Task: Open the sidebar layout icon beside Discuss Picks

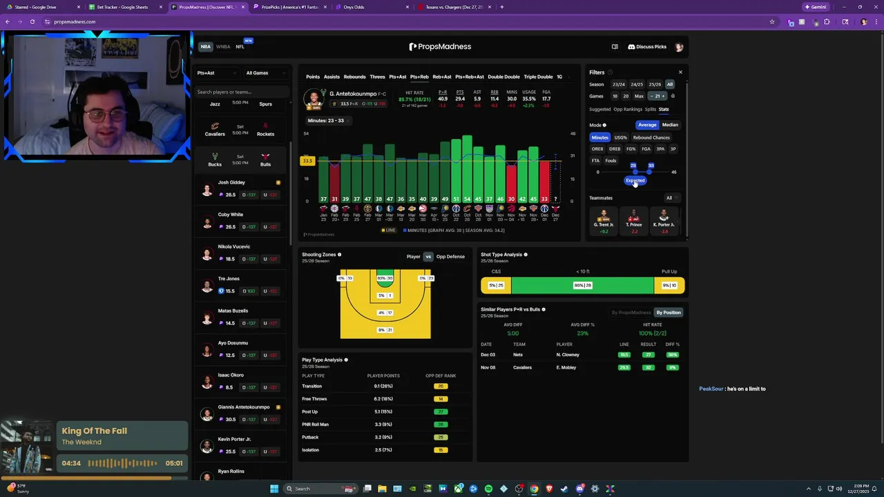Action: (x=615, y=47)
